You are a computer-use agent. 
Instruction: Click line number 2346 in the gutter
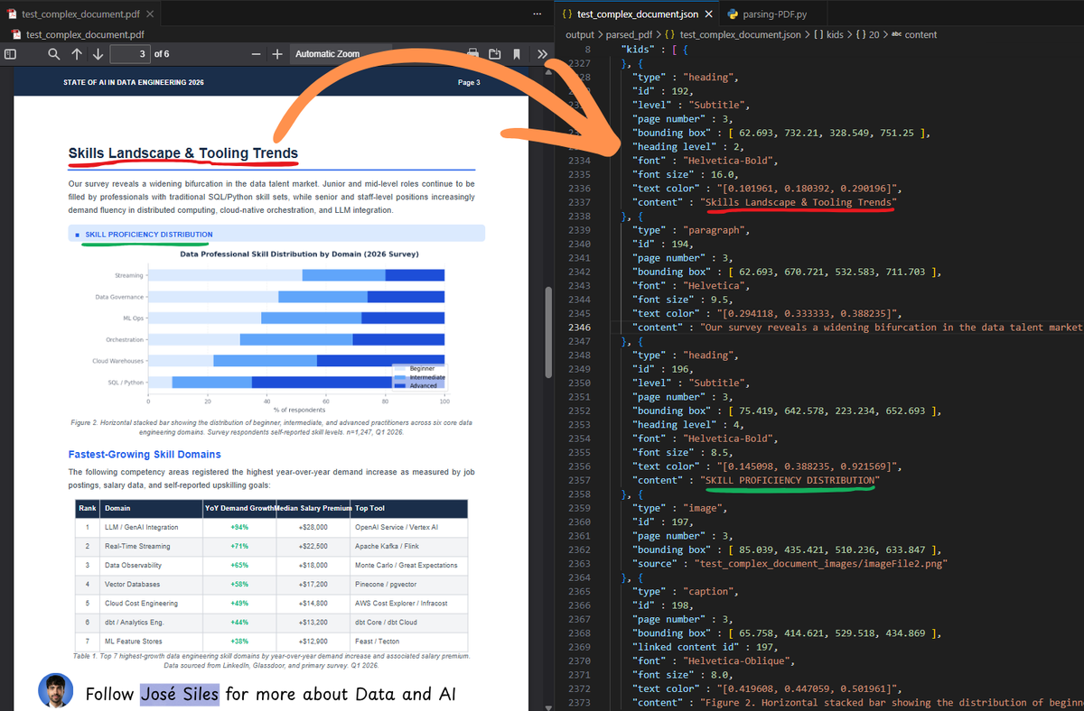point(577,328)
